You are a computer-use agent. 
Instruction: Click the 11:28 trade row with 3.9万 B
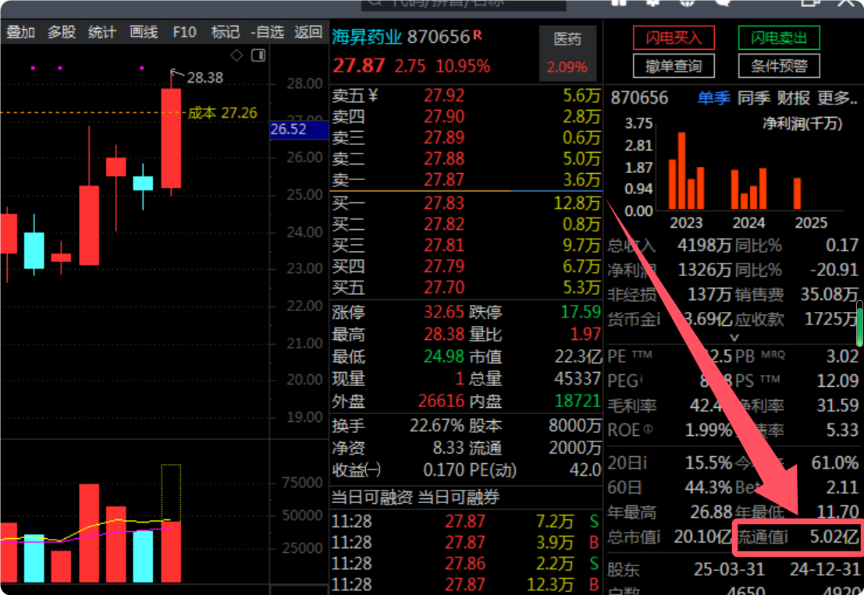(466, 543)
